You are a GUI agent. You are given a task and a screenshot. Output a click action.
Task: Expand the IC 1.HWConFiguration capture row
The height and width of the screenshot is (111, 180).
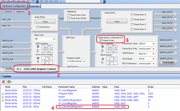tap(3, 100)
